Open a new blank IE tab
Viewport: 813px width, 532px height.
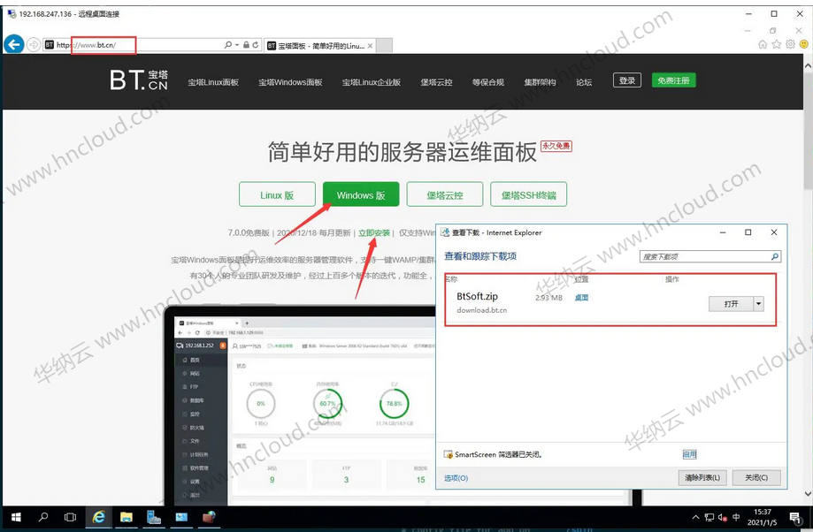coord(384,46)
